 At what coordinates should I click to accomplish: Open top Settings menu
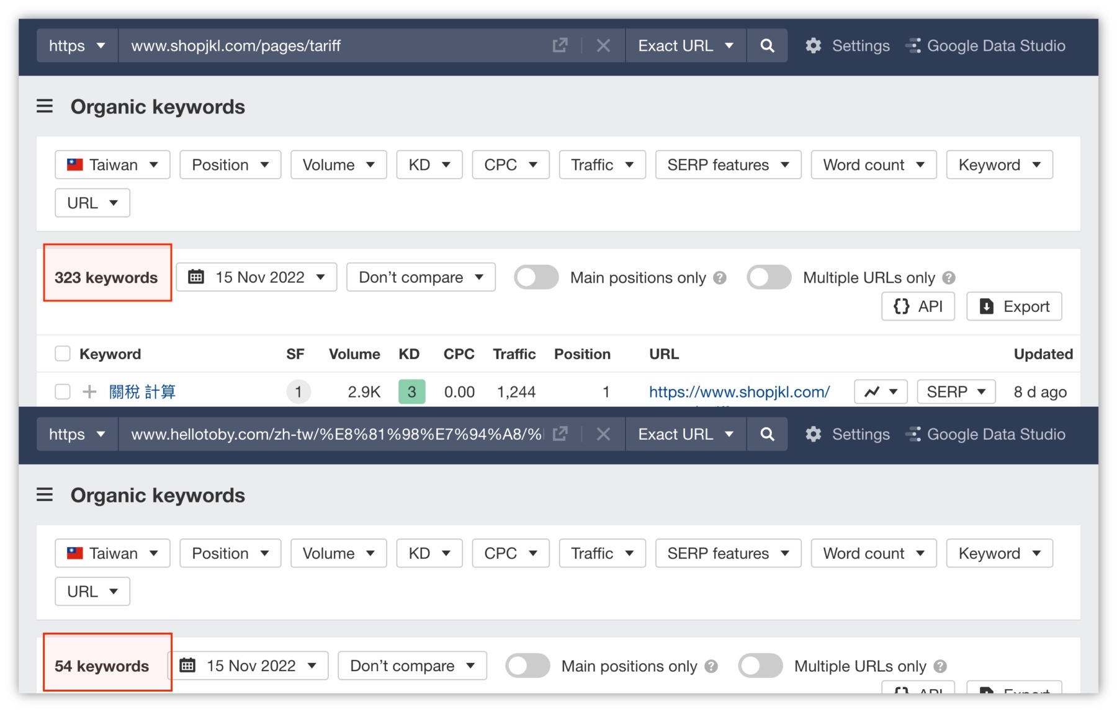pos(848,46)
